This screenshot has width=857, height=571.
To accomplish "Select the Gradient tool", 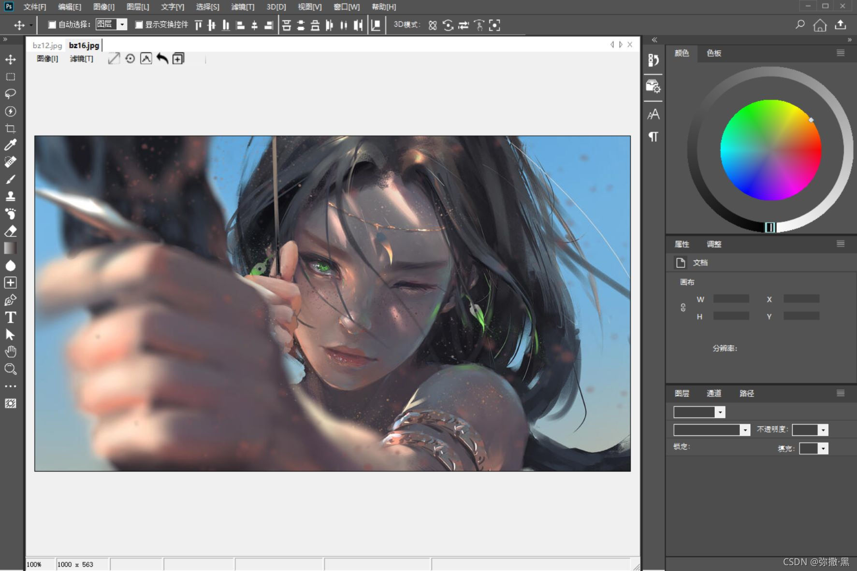I will tap(10, 248).
